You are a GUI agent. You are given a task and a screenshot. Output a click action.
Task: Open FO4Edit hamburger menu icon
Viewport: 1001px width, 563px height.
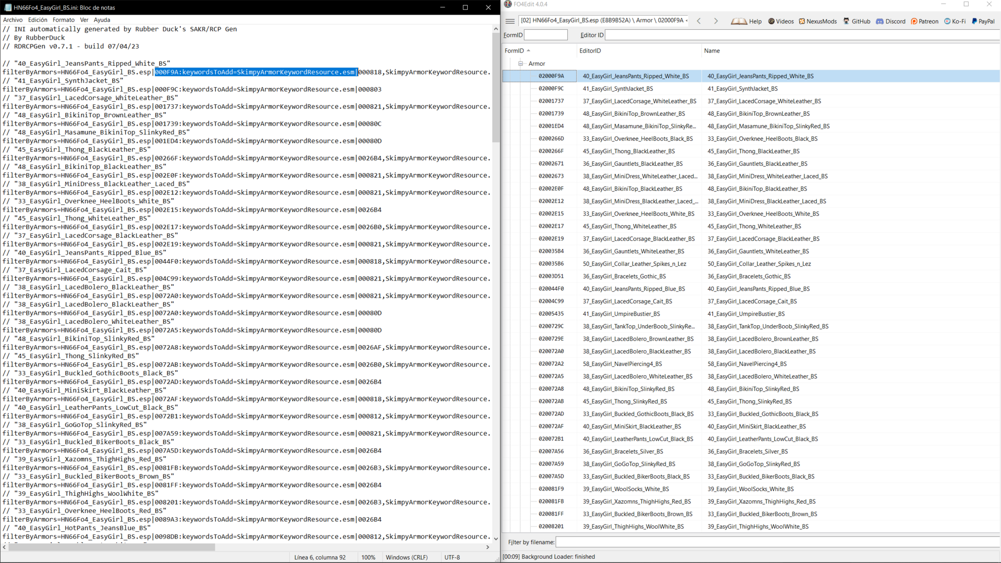click(510, 21)
